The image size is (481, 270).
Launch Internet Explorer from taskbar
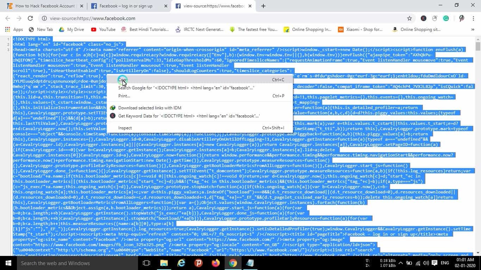click(x=181, y=263)
